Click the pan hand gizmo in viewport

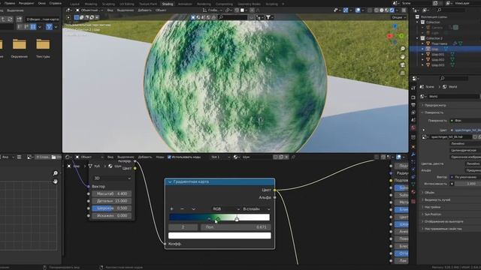coord(403,57)
